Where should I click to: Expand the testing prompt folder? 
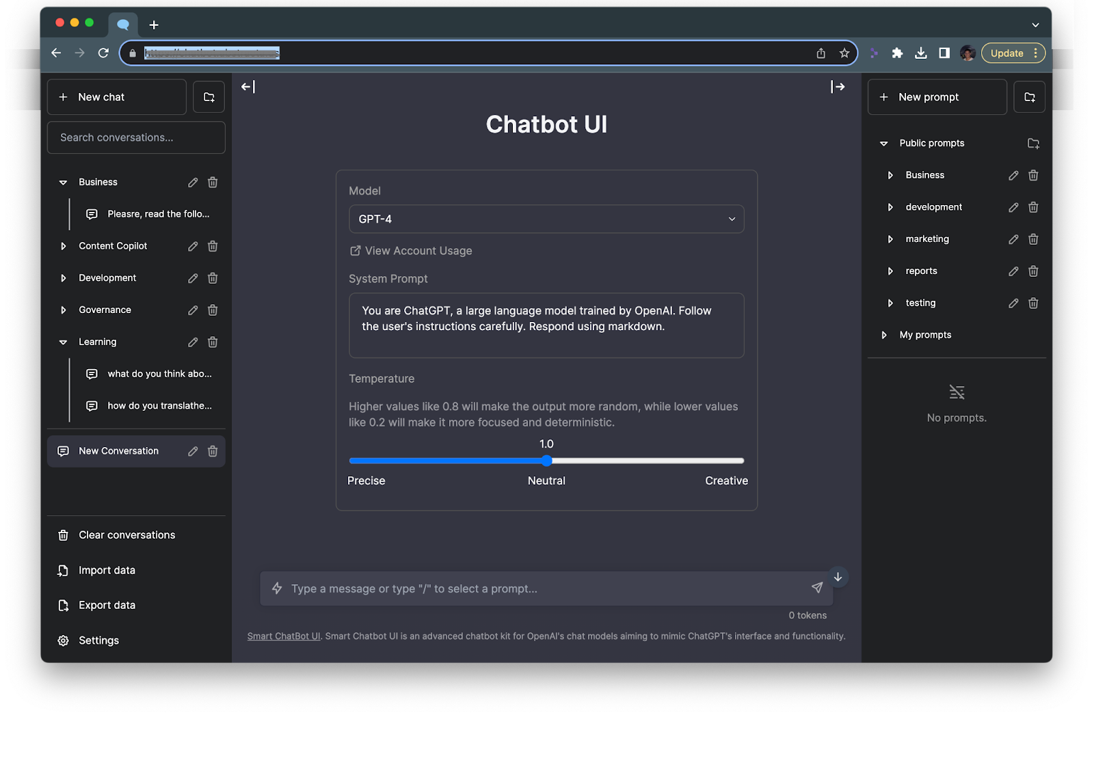(x=890, y=303)
